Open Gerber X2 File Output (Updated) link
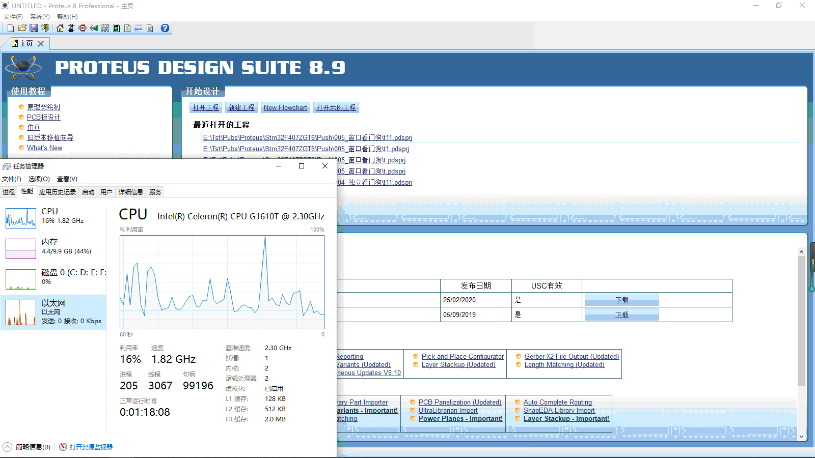The height and width of the screenshot is (458, 815). pos(572,357)
